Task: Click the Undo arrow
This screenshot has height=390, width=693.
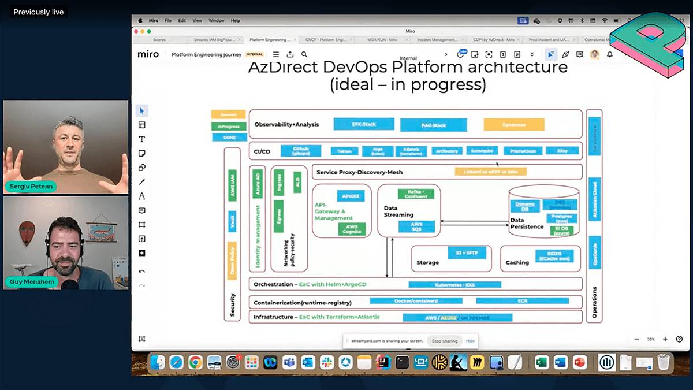Action: 142,272
